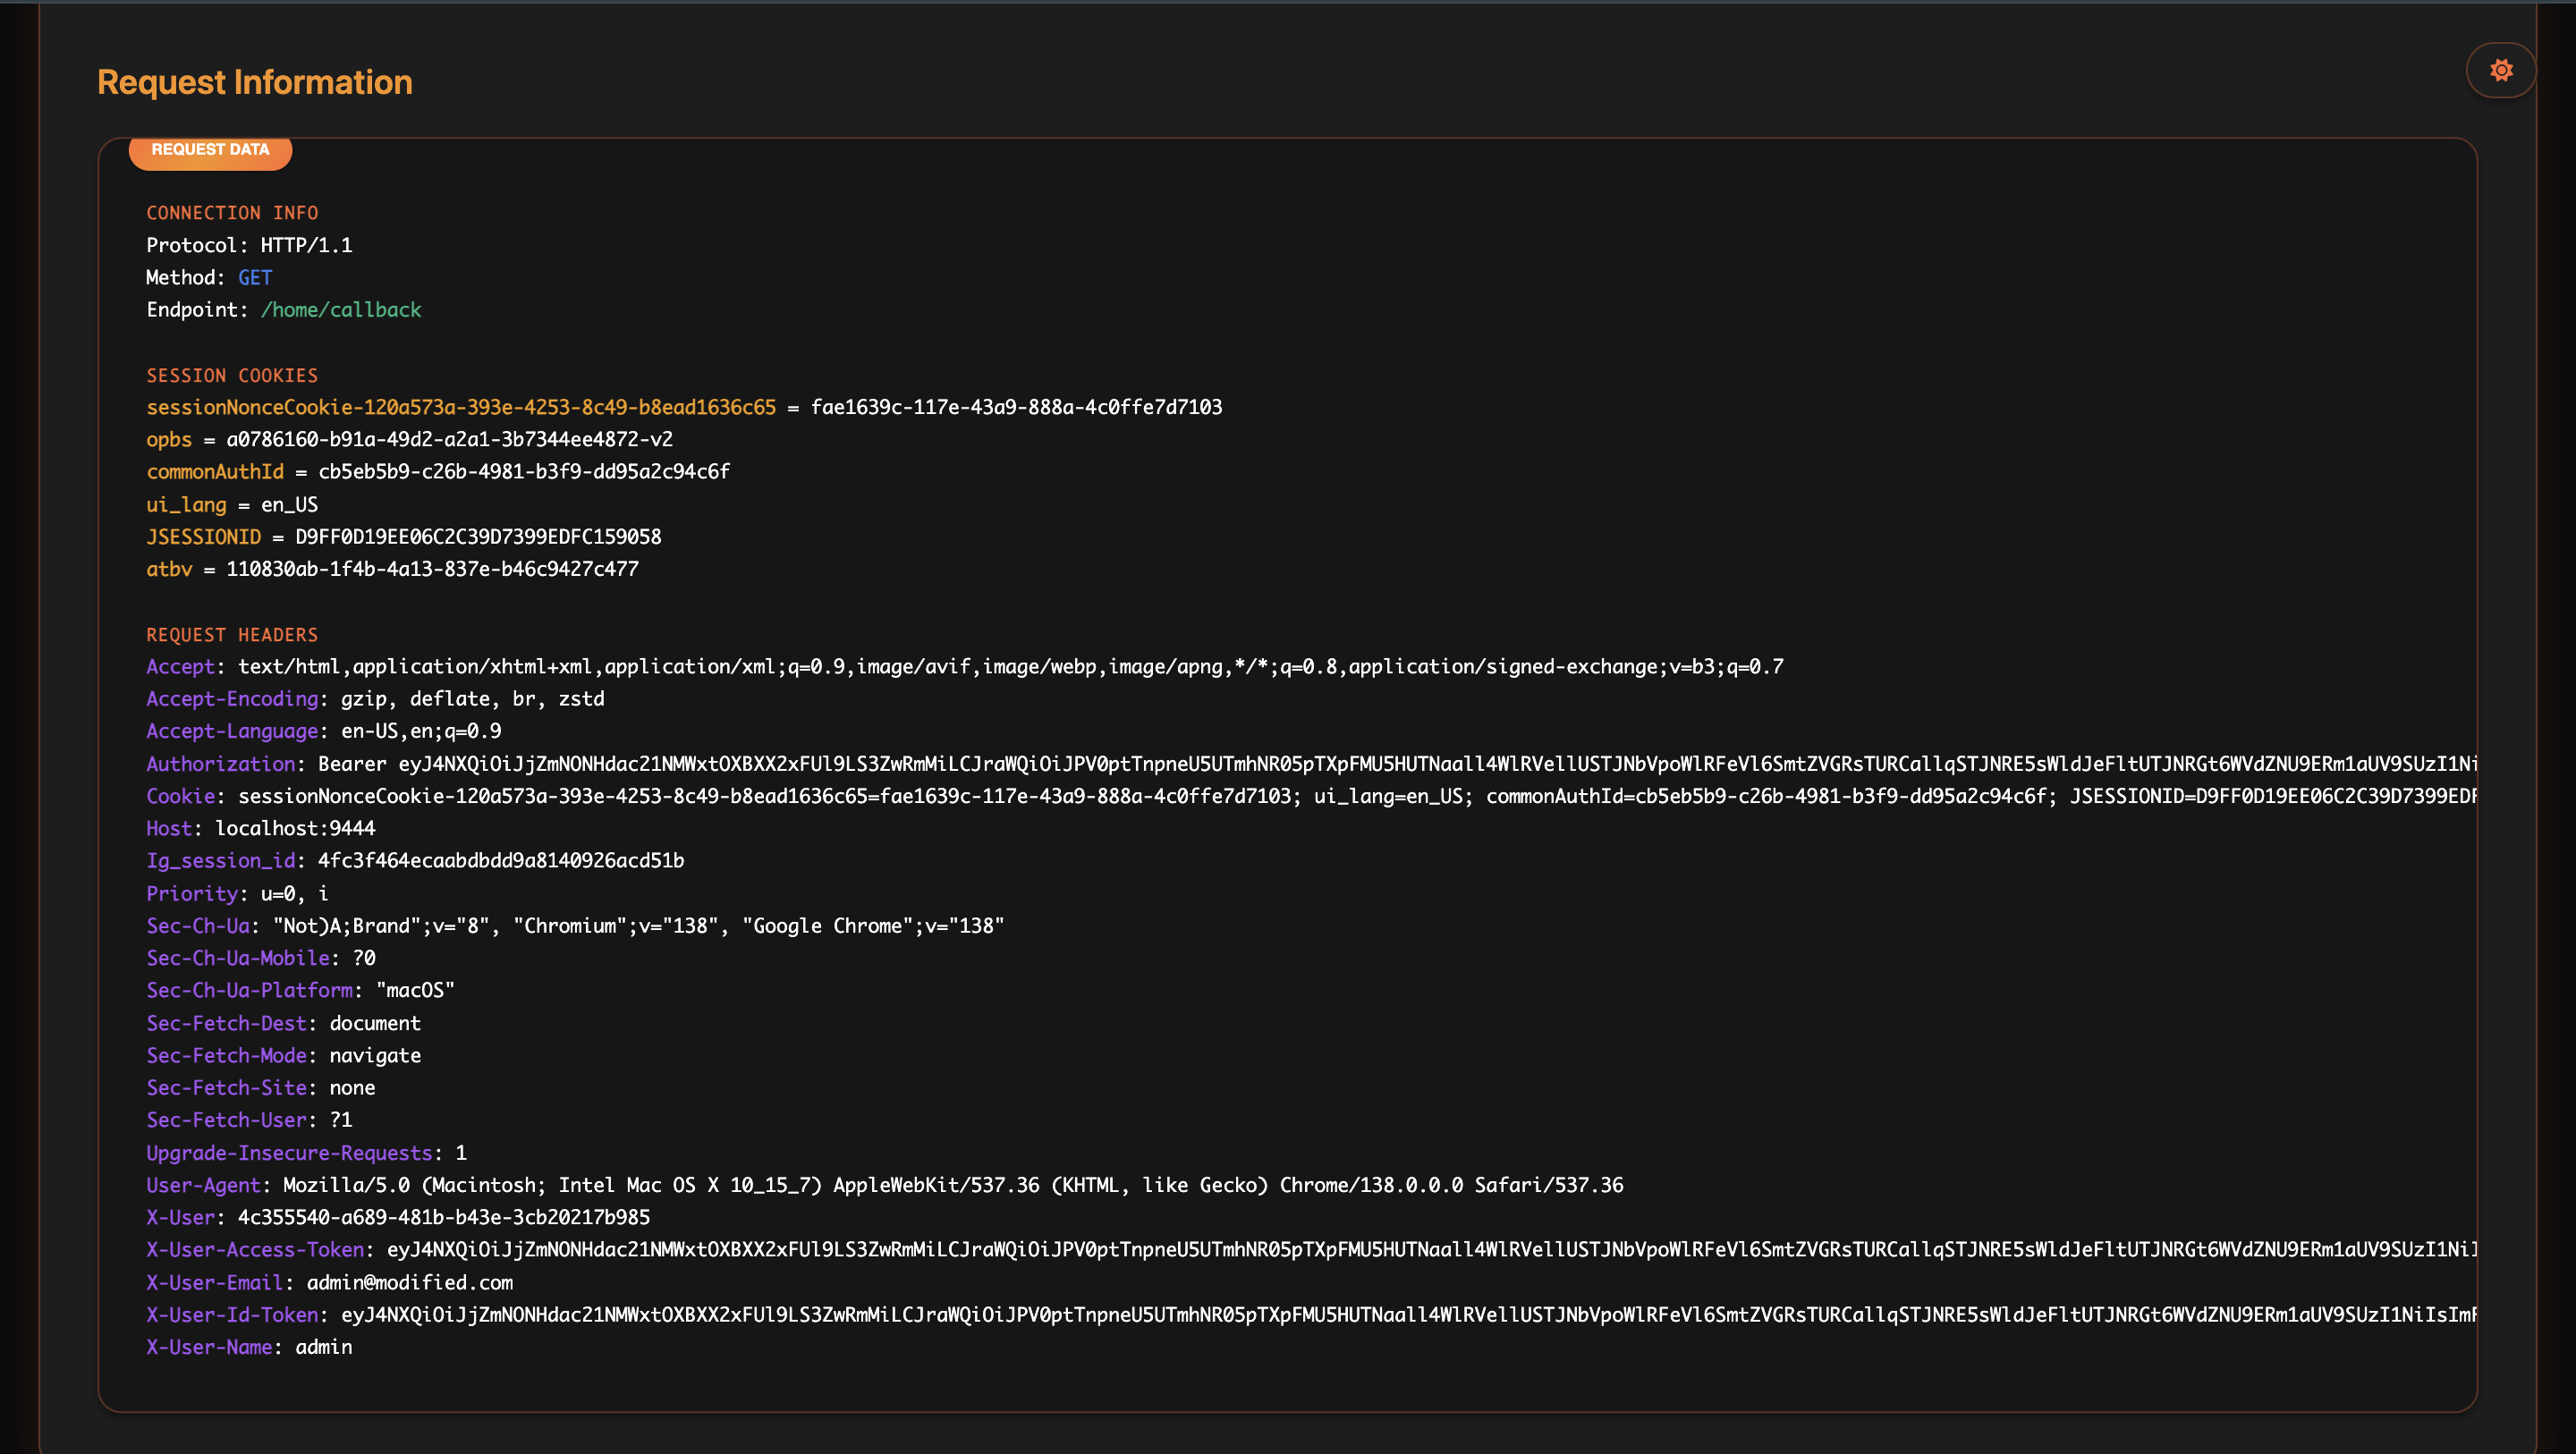Screen dimensions: 2576x1454
Task: Click the Bearer token value in Authorization
Action: click(x=1397, y=764)
